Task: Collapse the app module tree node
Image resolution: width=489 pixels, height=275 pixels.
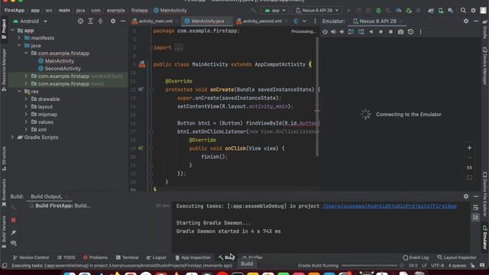Action: pos(12,31)
